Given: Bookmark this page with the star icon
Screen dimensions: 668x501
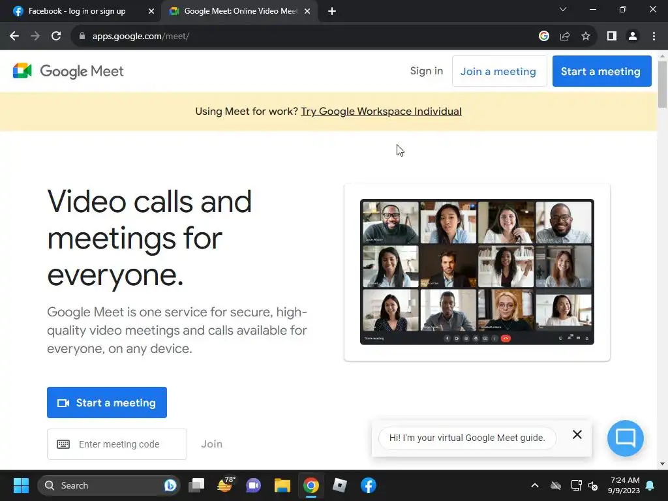Looking at the screenshot, I should (x=586, y=37).
